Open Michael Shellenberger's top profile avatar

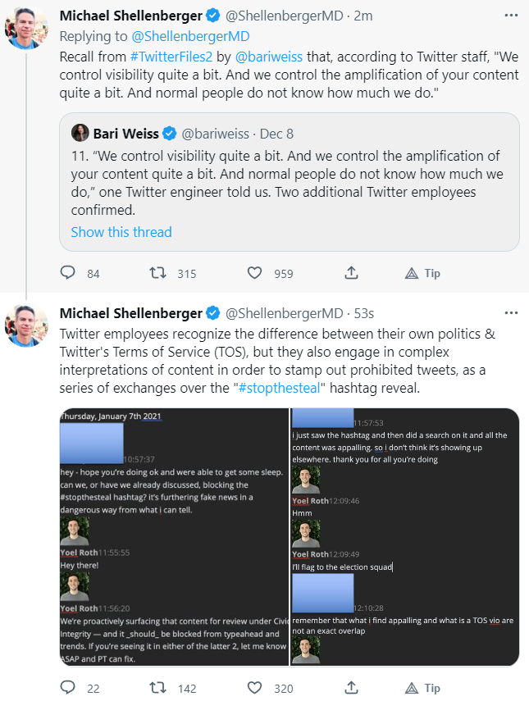26,25
